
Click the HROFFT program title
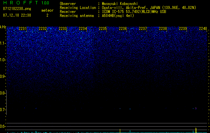pos(20,3)
